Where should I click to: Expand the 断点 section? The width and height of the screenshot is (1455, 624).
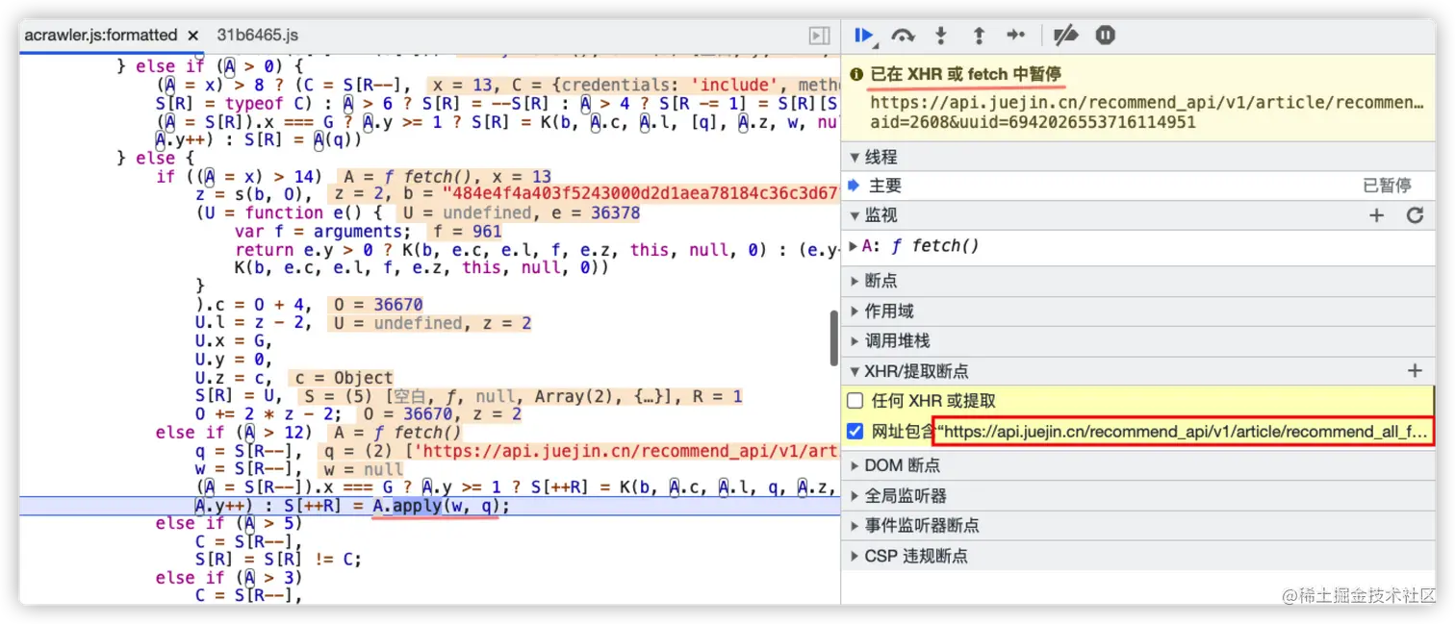click(1138, 281)
